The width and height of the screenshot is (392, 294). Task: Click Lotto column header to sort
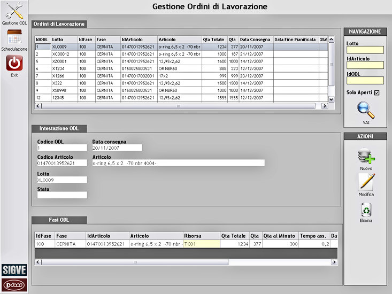coord(64,40)
